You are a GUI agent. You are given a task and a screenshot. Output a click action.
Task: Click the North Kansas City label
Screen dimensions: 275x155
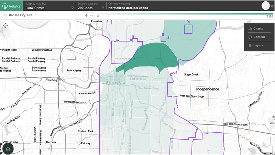125,59
